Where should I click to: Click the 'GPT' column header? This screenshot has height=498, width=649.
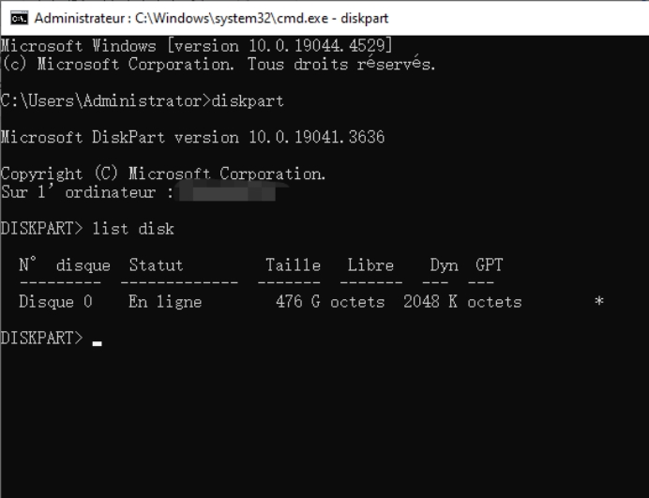(x=489, y=265)
